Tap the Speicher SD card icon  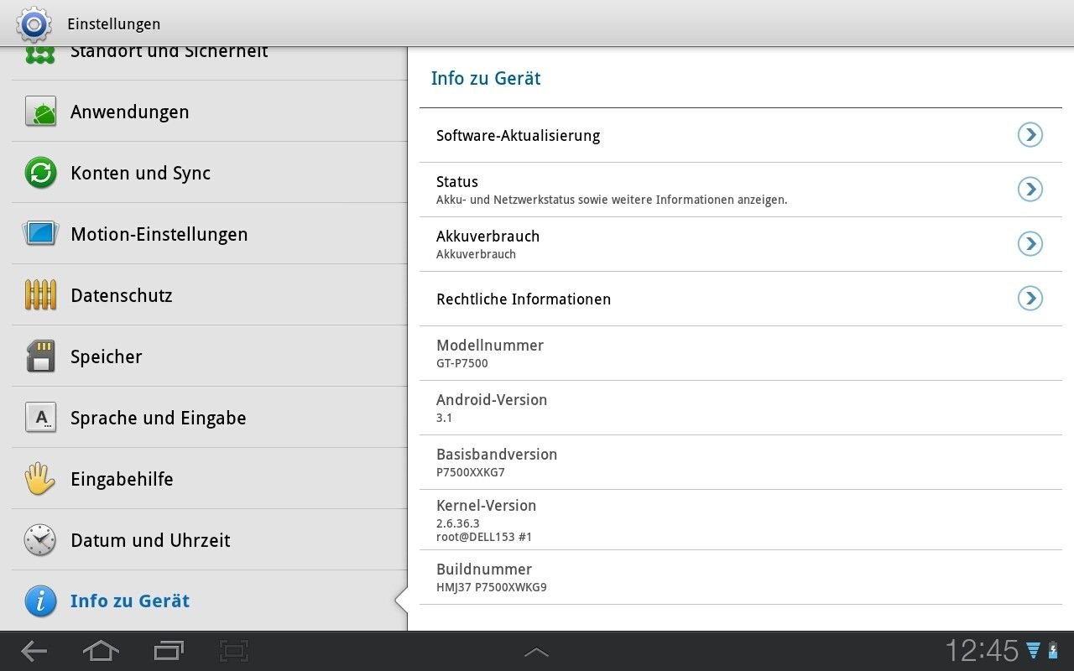[x=40, y=356]
